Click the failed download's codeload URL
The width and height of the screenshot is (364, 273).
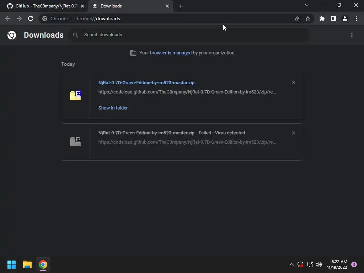187,142
